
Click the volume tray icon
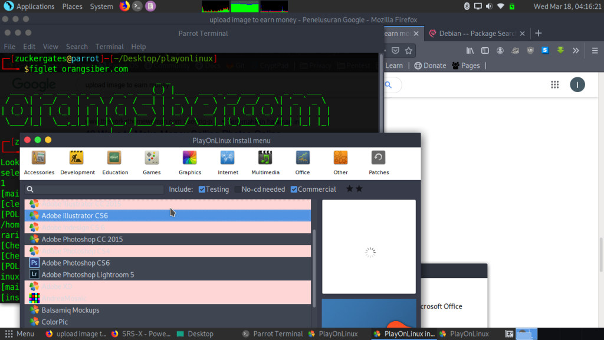pyautogui.click(x=489, y=6)
